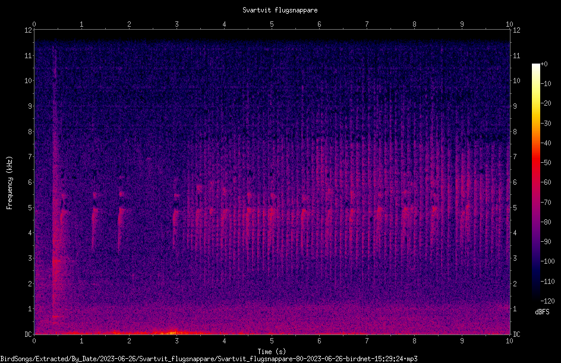
Task: Click the '3' label on the top time axis
Action: pos(177,24)
